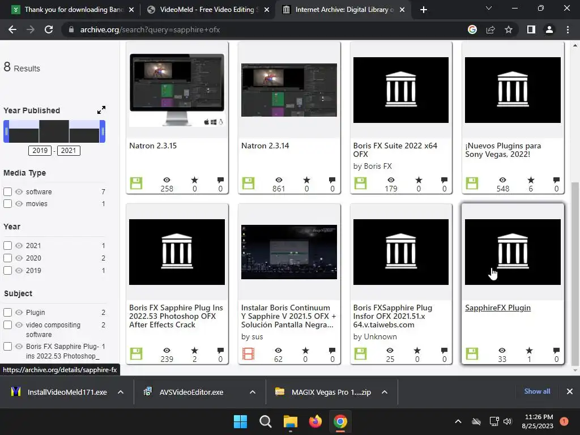Image resolution: width=580 pixels, height=435 pixels.
Task: Check the Plugin subject filter
Action: click(8, 312)
